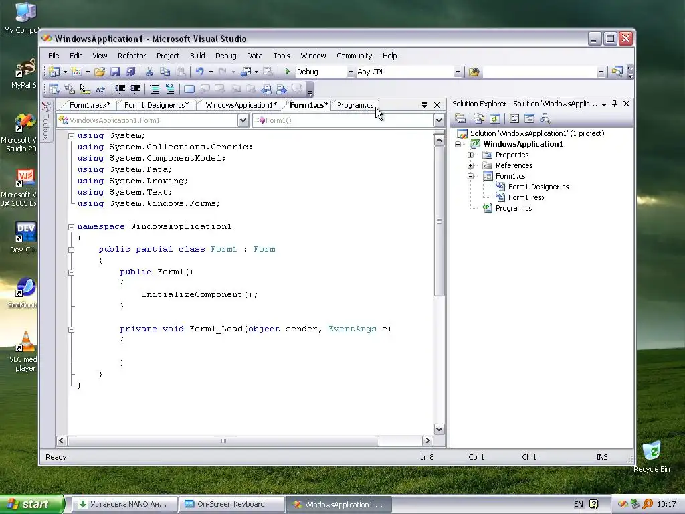Viewport: 685px width, 514px height.
Task: Open the Undo history dropdown arrow
Action: pos(211,72)
